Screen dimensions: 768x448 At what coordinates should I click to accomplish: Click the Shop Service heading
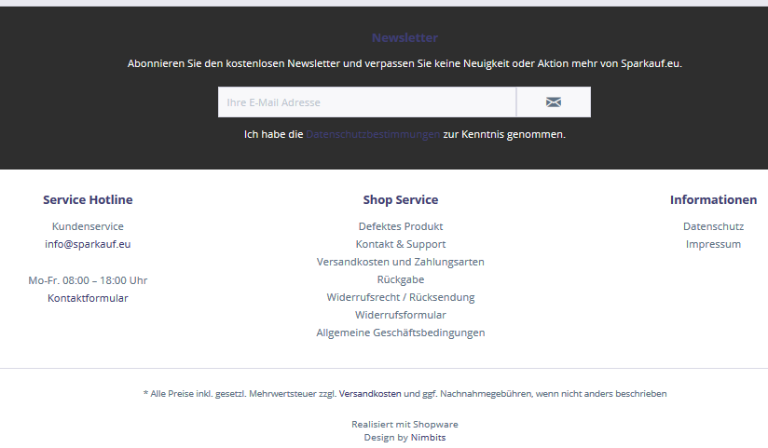click(x=401, y=199)
